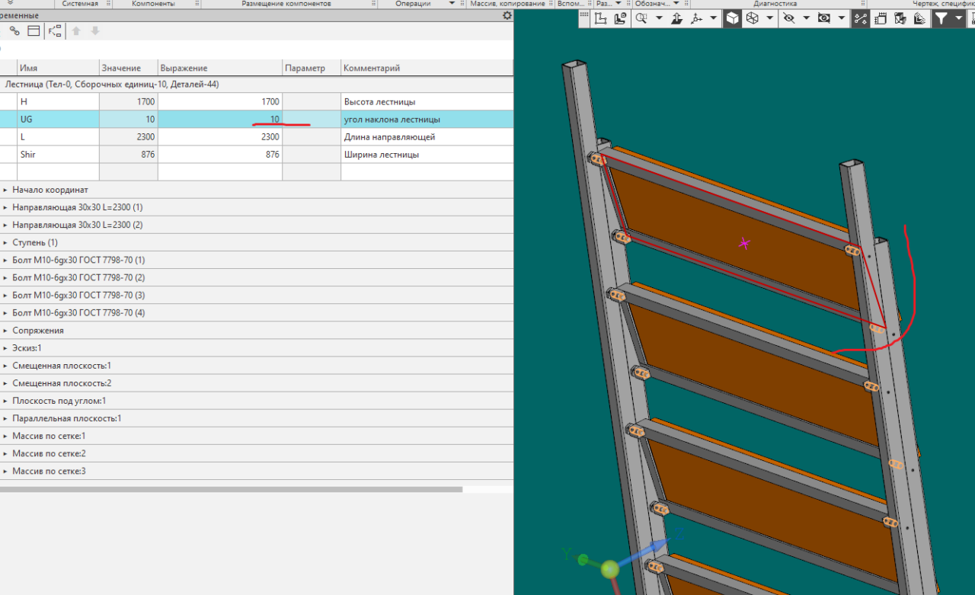Expand the Эскиз:1 tree node
This screenshot has width=975, height=595.
click(x=5, y=348)
